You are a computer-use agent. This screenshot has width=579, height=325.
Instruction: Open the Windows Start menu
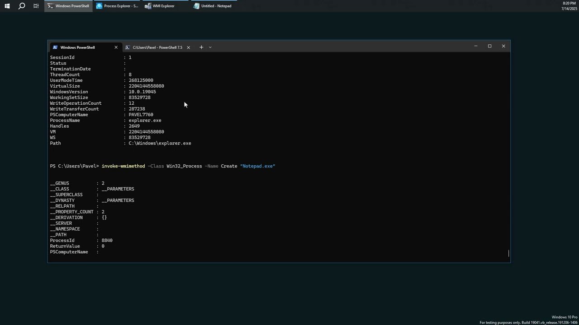pyautogui.click(x=7, y=6)
